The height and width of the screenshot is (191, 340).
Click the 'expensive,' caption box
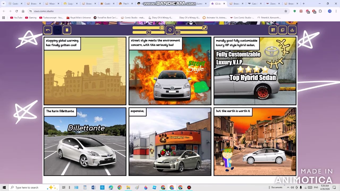tap(137, 112)
